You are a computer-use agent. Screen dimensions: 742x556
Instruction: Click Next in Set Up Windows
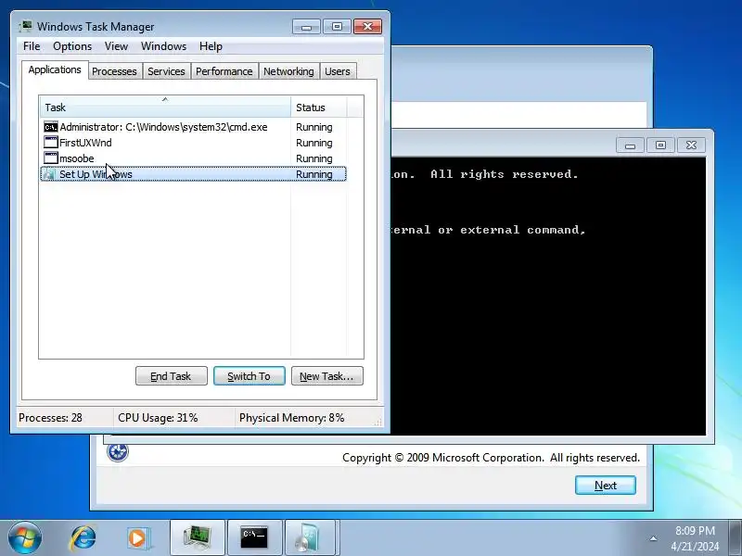[x=606, y=485]
